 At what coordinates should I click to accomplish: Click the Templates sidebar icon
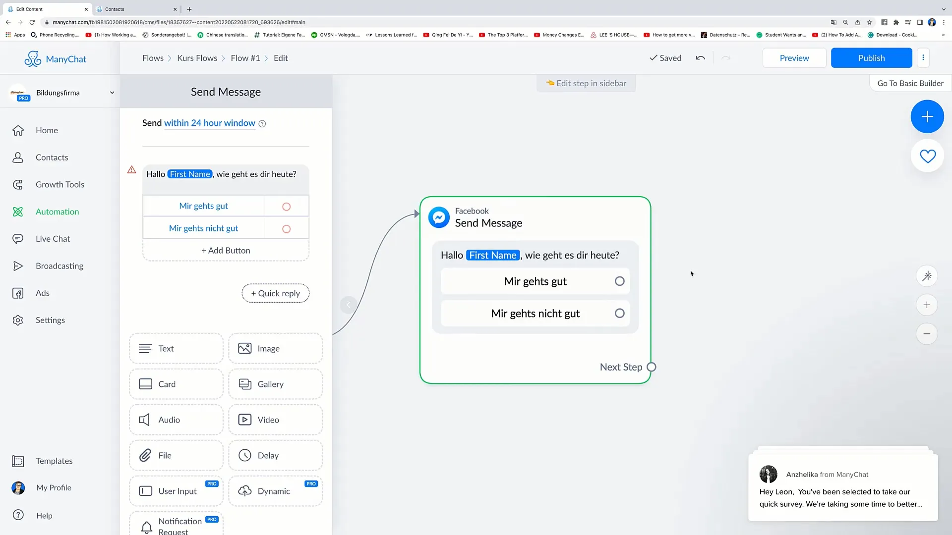click(x=18, y=461)
